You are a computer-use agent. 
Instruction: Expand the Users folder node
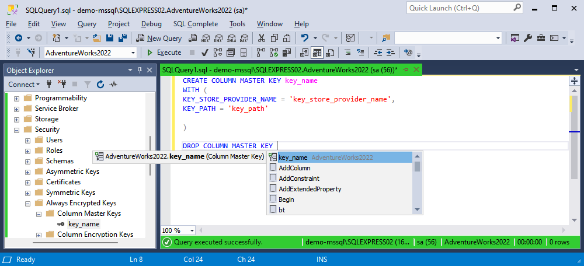[x=27, y=141]
